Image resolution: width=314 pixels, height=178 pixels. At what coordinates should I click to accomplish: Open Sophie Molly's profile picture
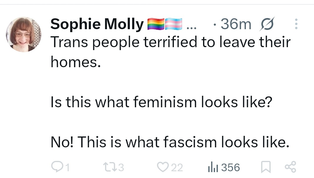pos(24,34)
